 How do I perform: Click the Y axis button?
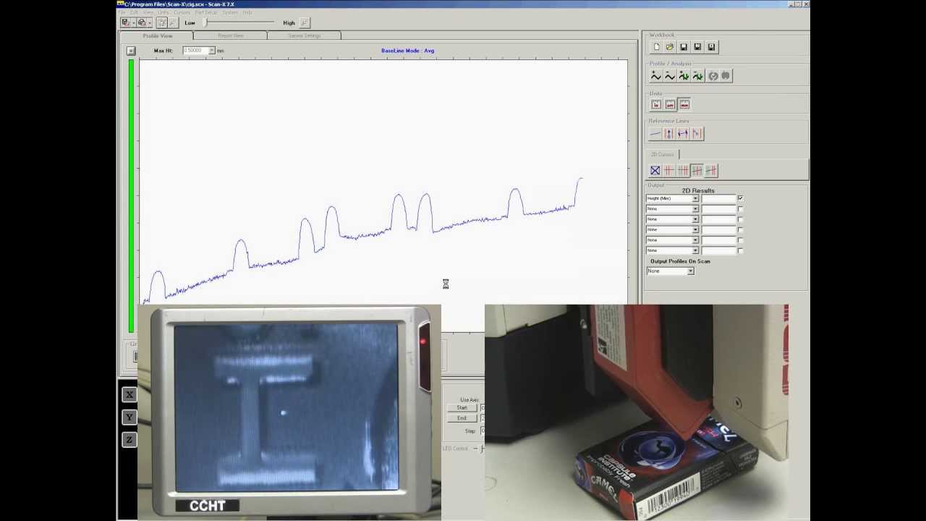point(129,417)
